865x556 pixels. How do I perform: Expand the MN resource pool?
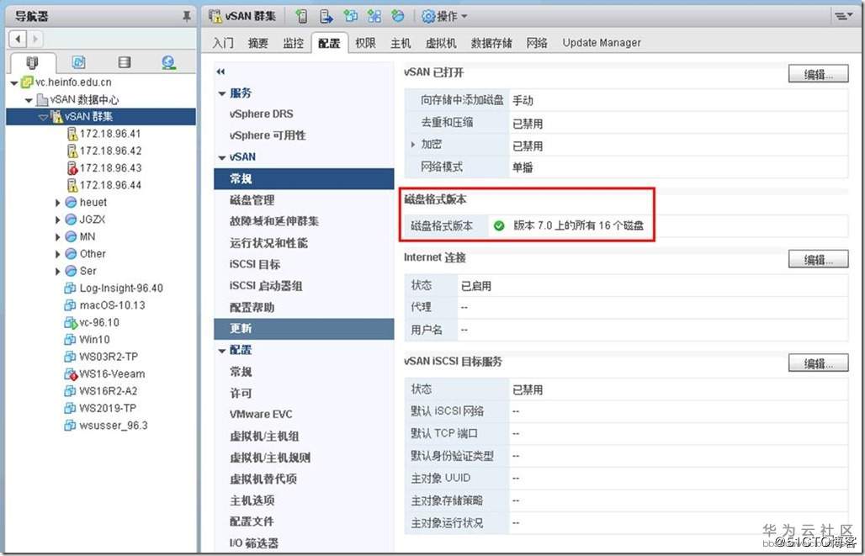point(57,237)
